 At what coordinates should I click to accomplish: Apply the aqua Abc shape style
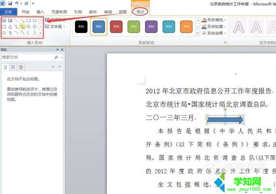point(169,27)
